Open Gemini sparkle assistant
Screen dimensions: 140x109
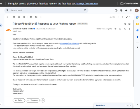coord(126,10)
